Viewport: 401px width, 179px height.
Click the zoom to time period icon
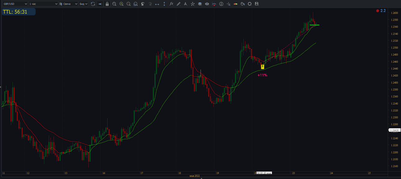pos(114,4)
